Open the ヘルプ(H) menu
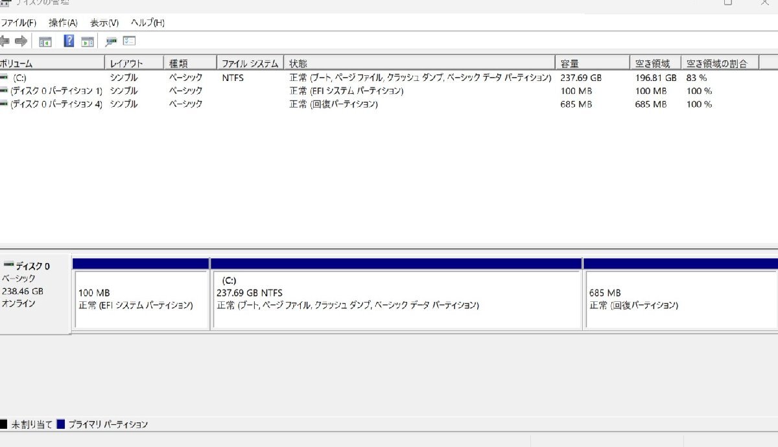The height and width of the screenshot is (447, 778). click(148, 23)
